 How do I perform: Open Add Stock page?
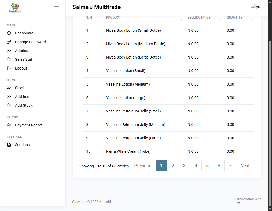pyautogui.click(x=24, y=105)
